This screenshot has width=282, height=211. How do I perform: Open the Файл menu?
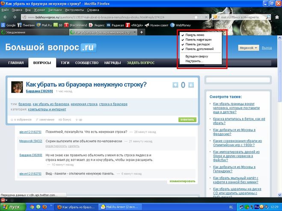coord(5,10)
